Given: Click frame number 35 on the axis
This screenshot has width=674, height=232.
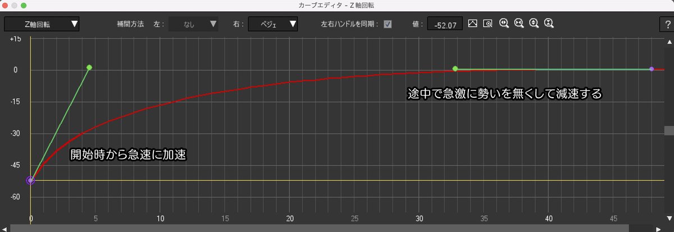Looking at the screenshot, I should (485, 219).
